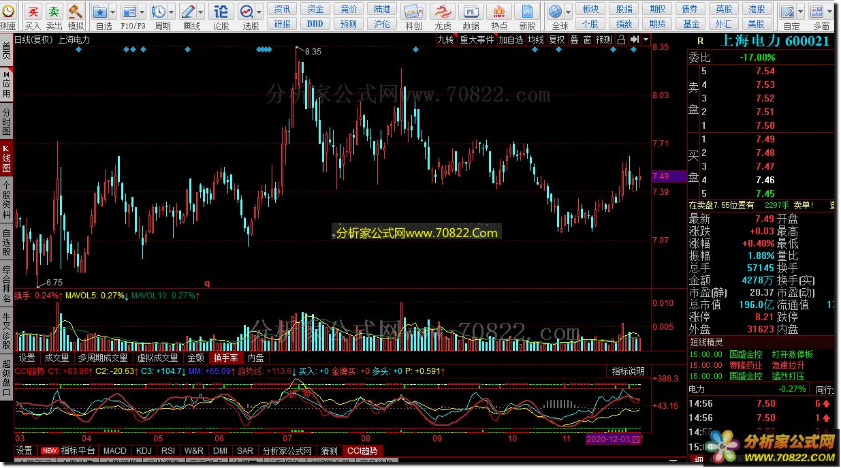Image resolution: width=841 pixels, height=468 pixels.
Task: Click 加自选 to add to watchlist
Action: [511, 40]
